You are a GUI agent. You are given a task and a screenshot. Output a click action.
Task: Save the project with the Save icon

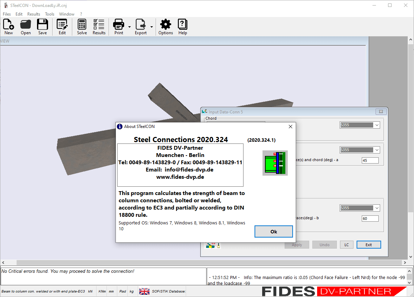(42, 27)
